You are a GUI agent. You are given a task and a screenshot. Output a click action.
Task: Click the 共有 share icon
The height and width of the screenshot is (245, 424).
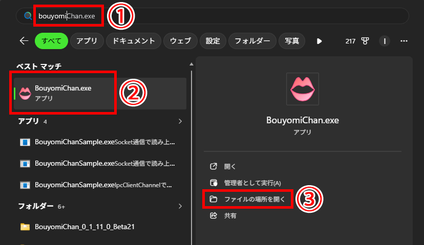click(x=214, y=215)
